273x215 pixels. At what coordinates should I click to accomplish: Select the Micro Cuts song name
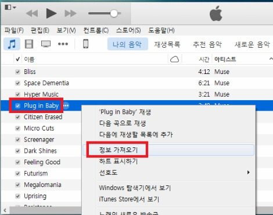[x=39, y=128]
